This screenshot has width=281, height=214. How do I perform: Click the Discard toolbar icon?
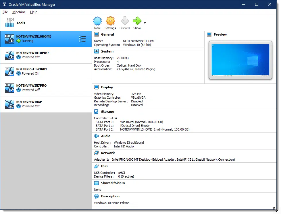coord(125,21)
